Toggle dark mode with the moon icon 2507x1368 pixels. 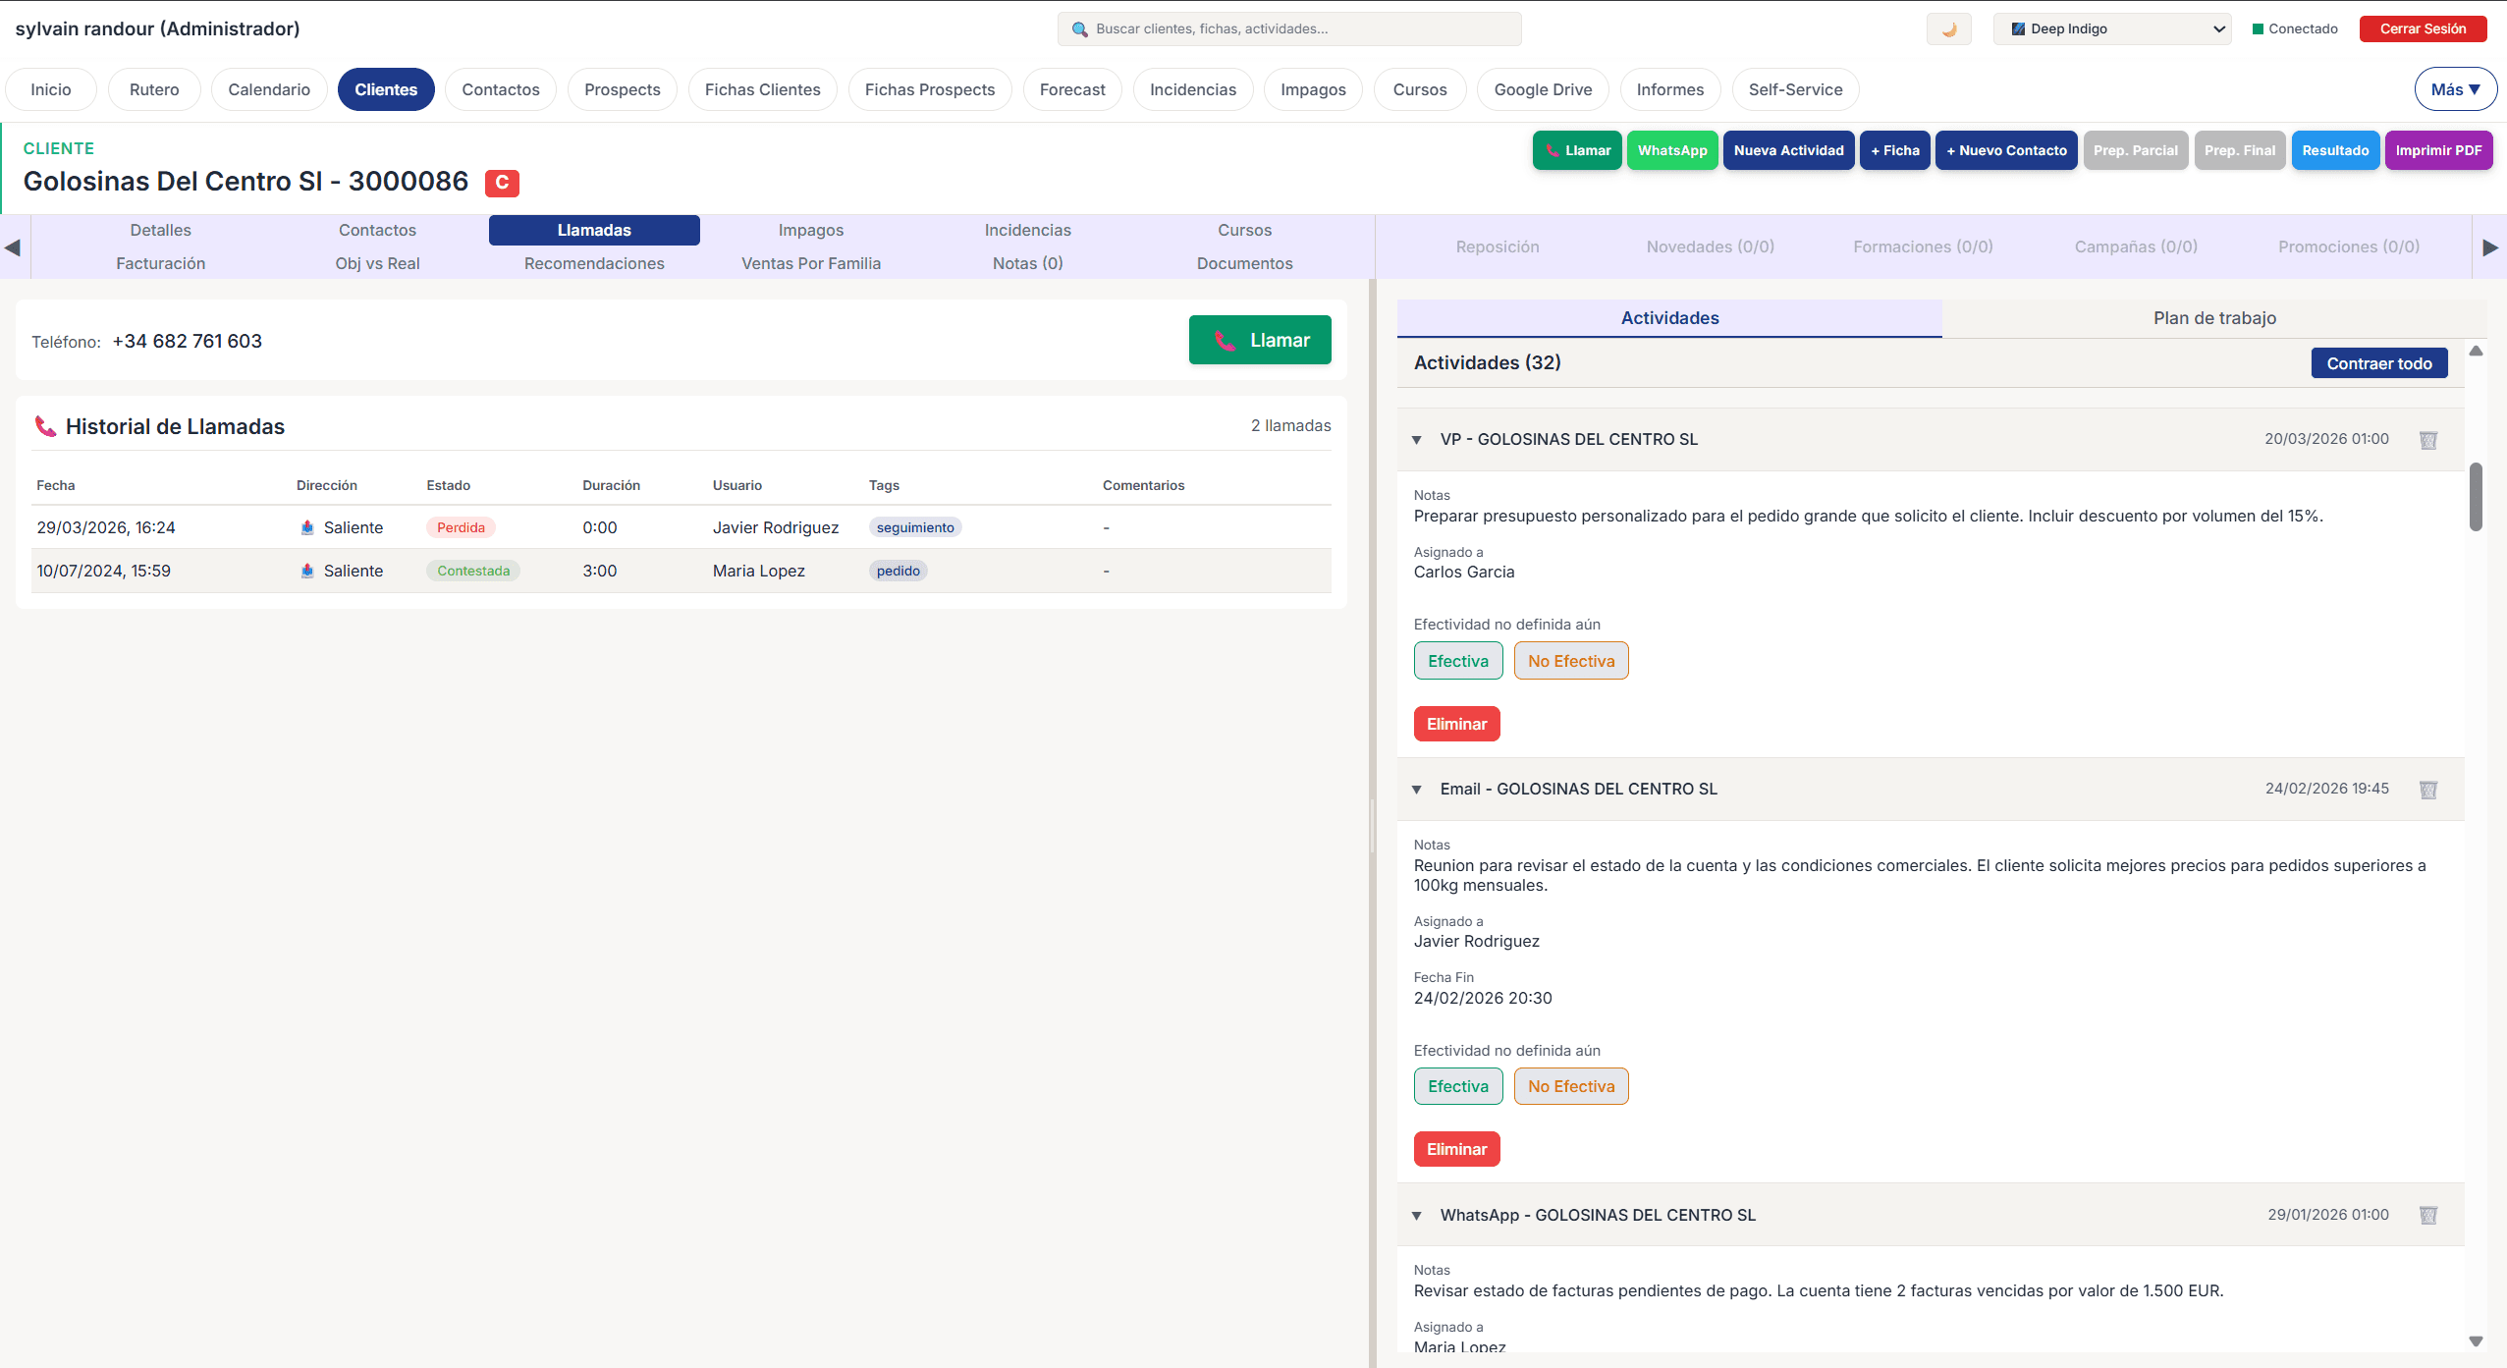[x=1948, y=28]
